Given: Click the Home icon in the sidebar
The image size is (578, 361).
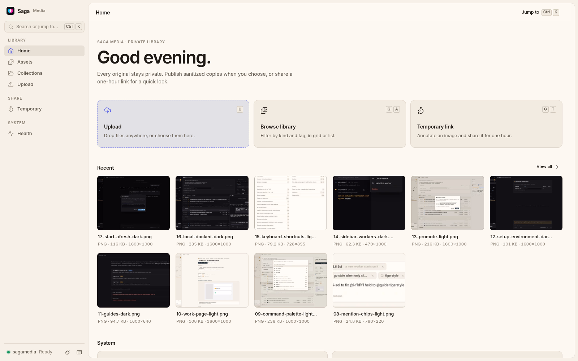Looking at the screenshot, I should click(11, 51).
